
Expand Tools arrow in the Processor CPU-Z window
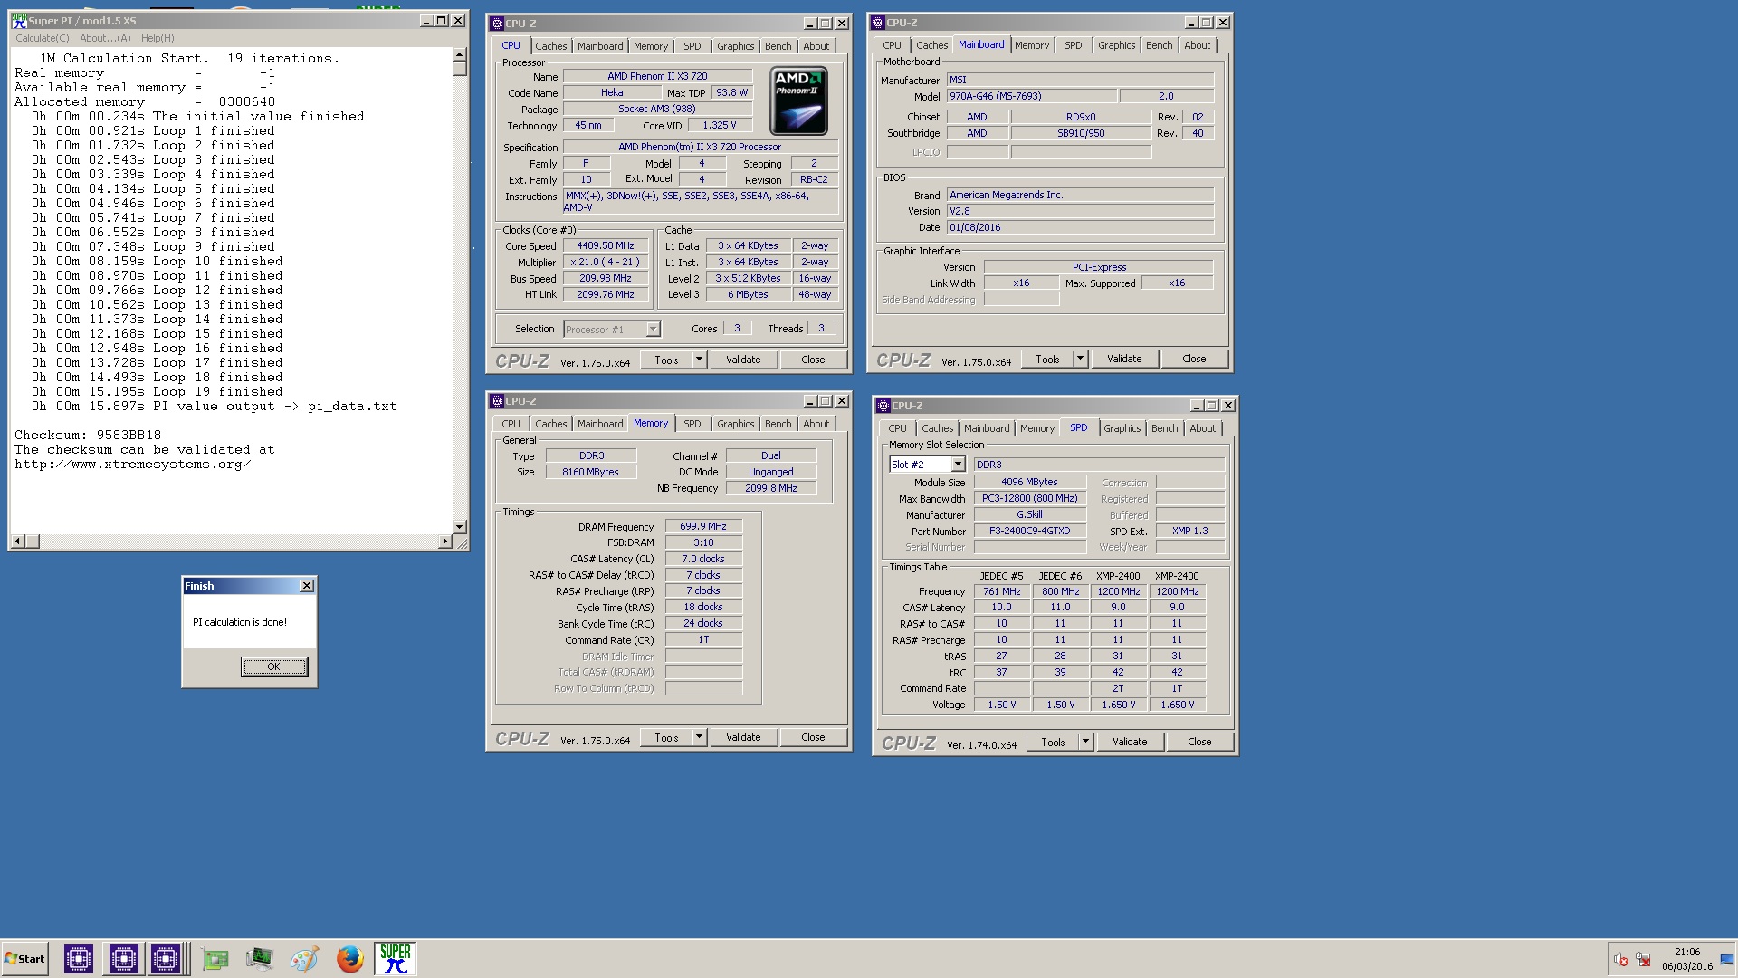click(699, 360)
